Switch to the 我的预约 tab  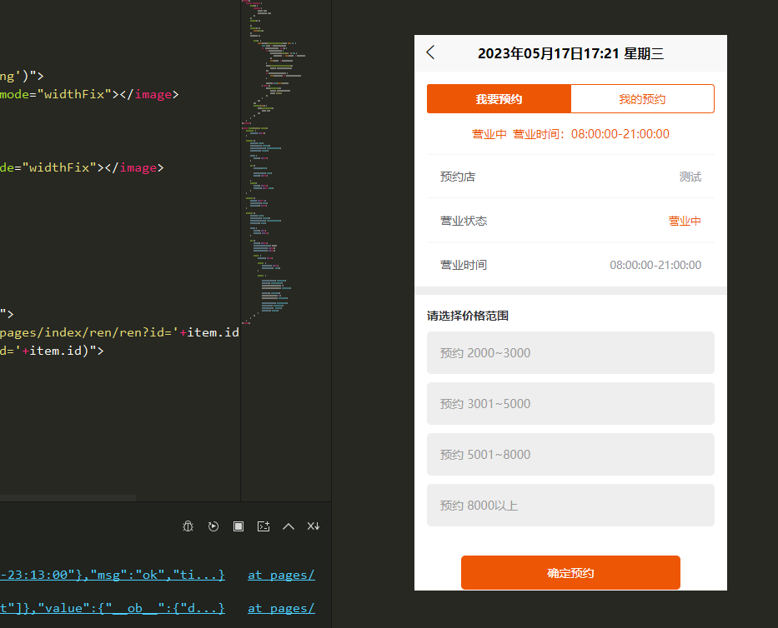click(x=642, y=99)
